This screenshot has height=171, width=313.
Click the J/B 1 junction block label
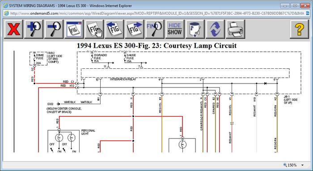point(291,100)
